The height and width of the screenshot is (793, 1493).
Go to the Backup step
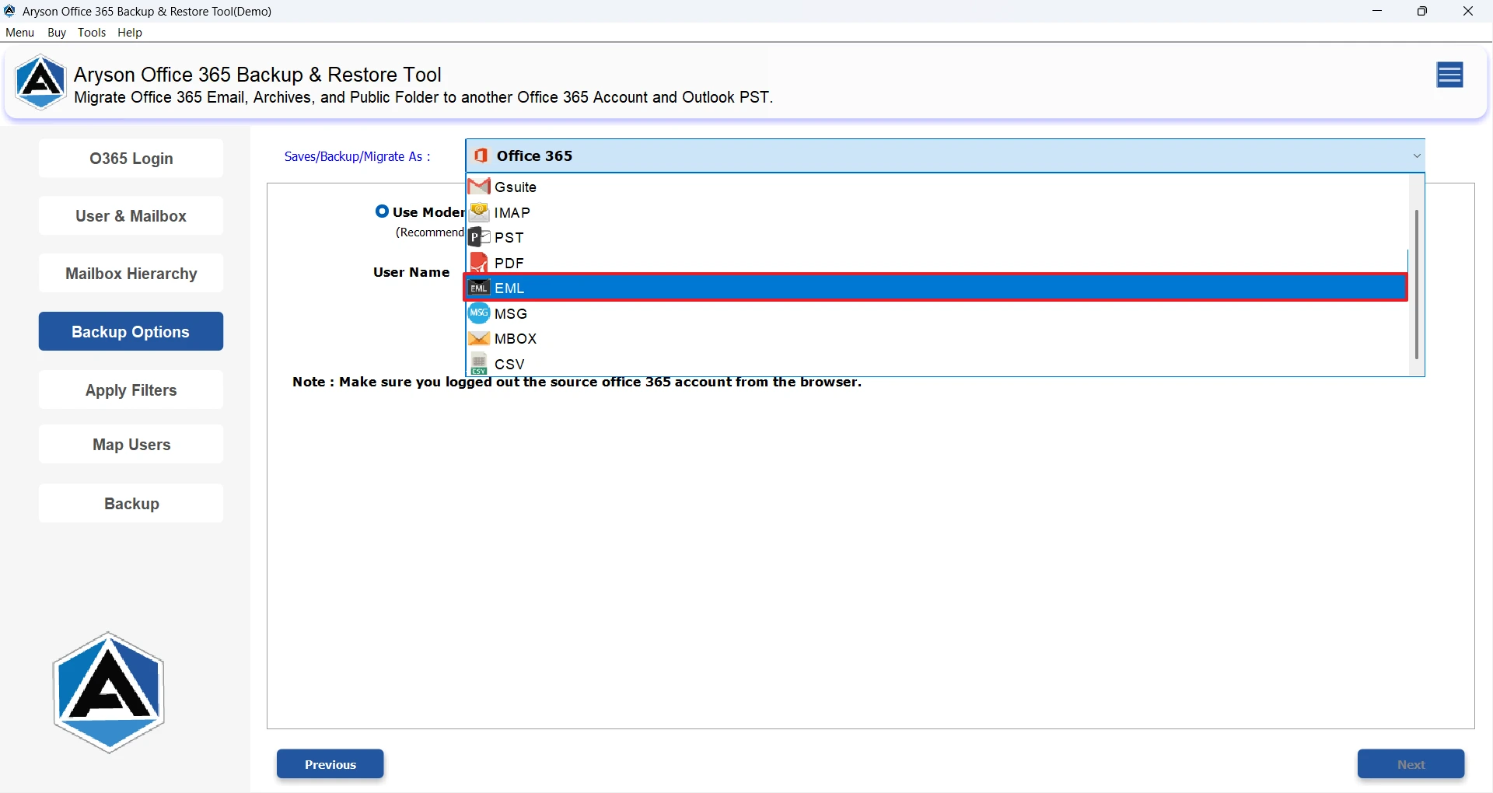click(x=131, y=504)
